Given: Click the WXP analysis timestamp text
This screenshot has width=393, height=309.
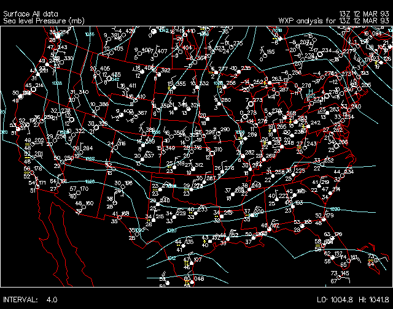Looking at the screenshot, I should pyautogui.click(x=334, y=20).
